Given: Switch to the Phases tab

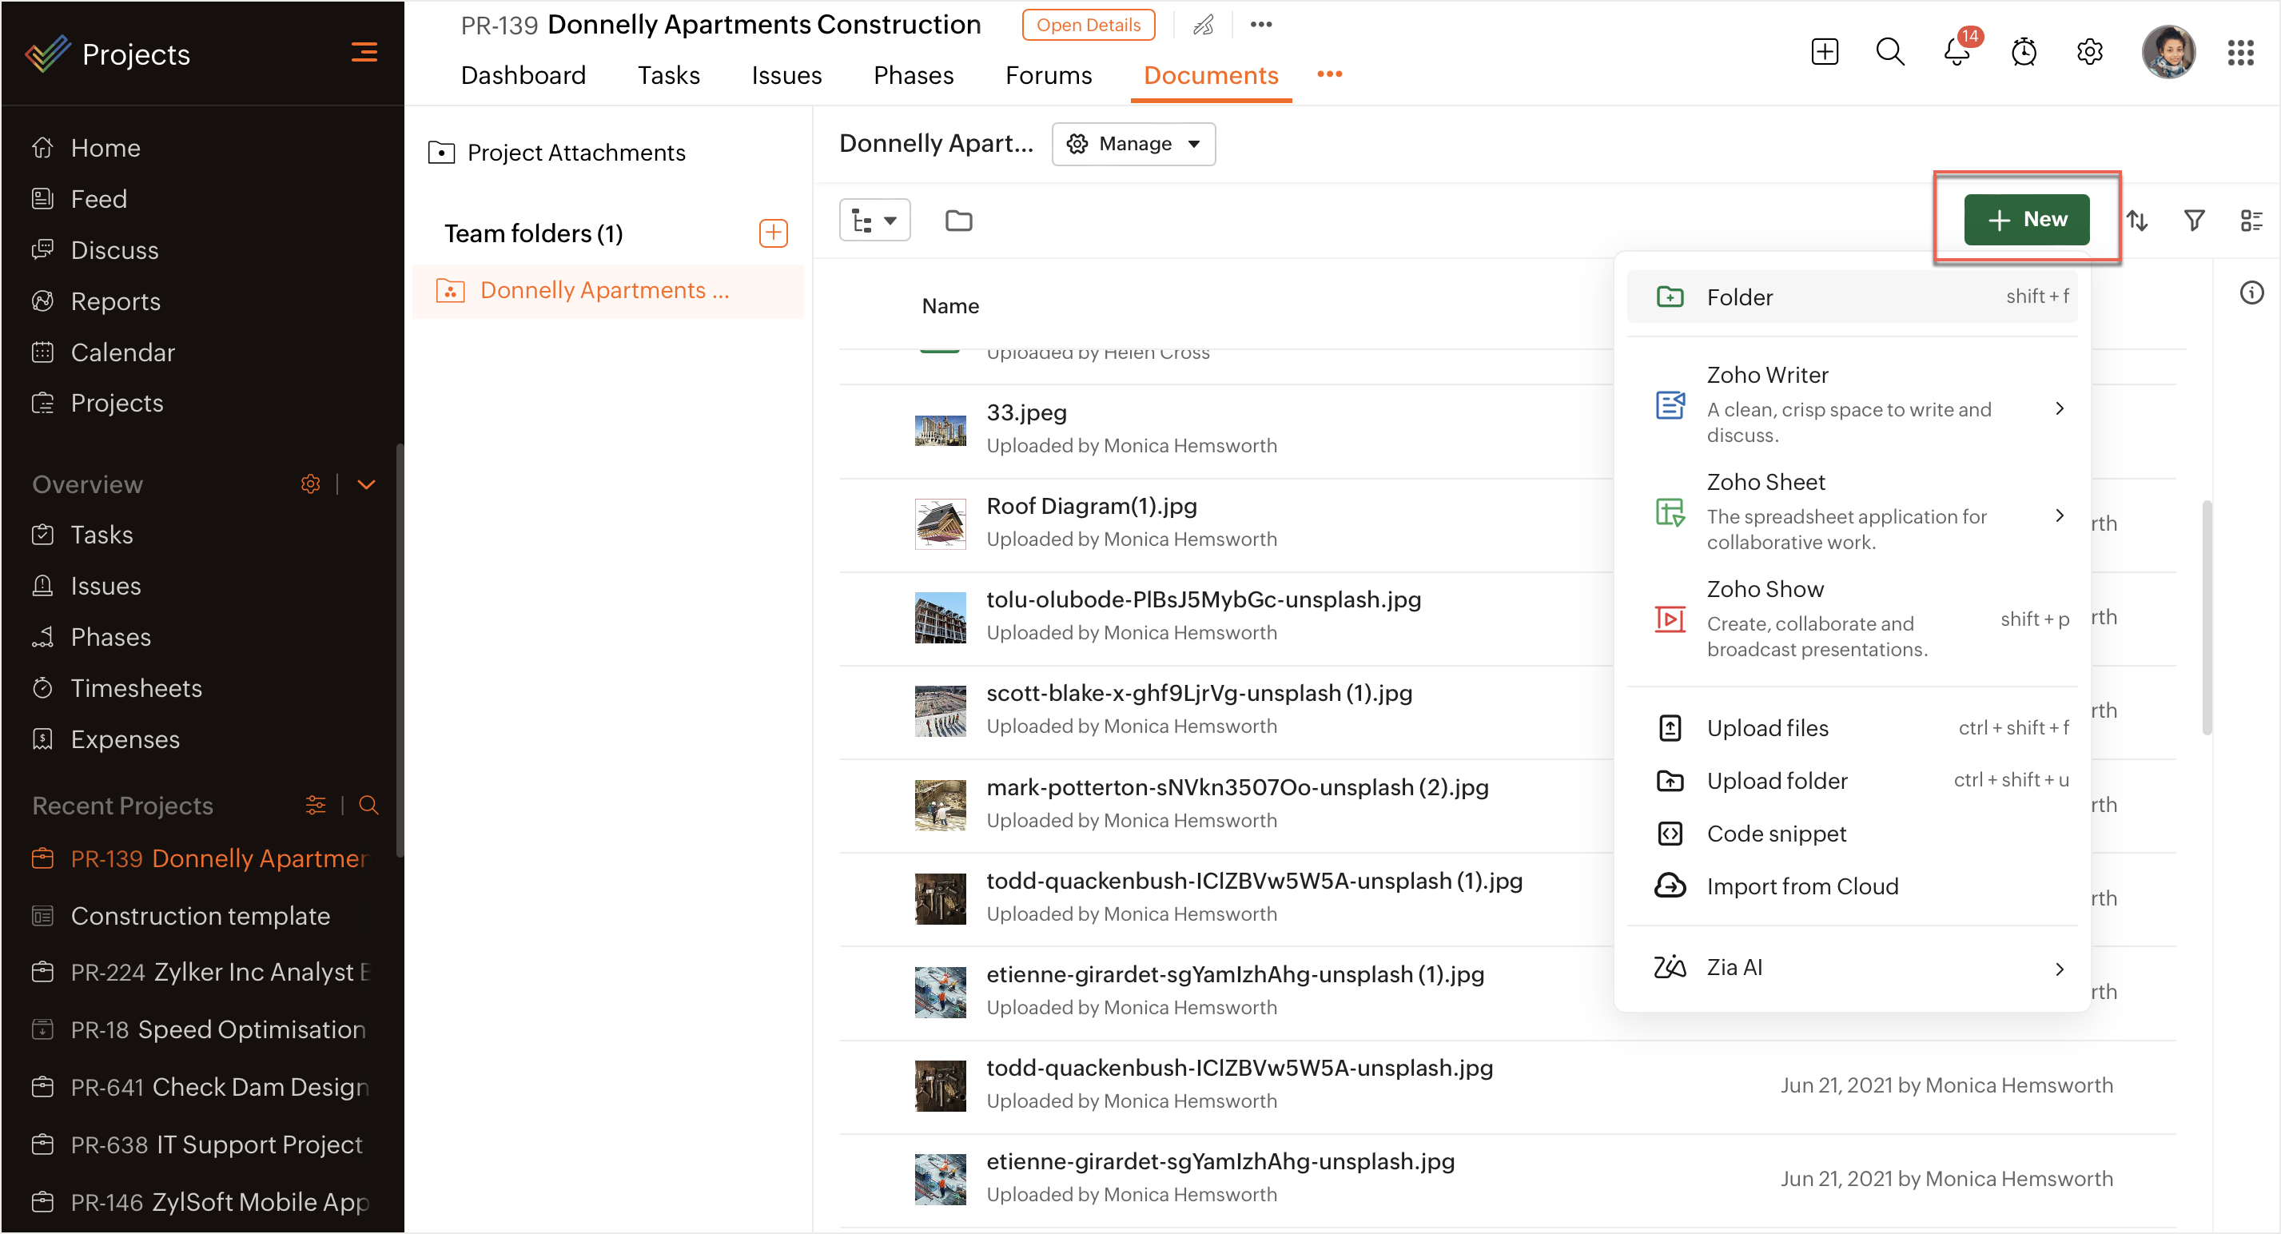Looking at the screenshot, I should point(913,75).
